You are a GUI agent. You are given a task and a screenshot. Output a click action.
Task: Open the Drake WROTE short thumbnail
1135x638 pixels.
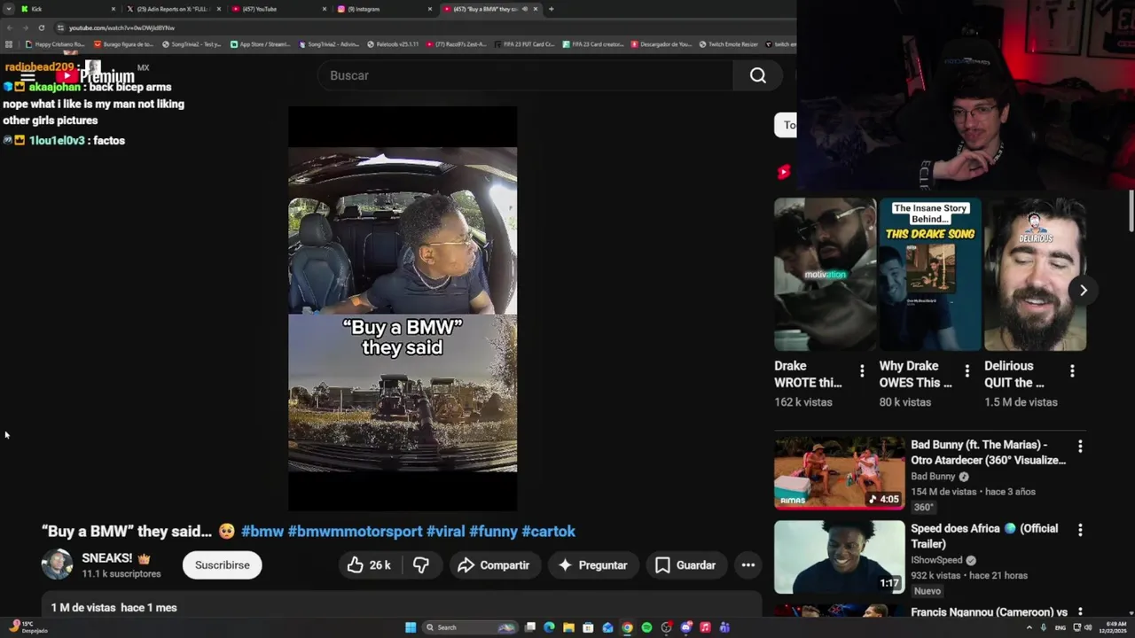pos(825,275)
